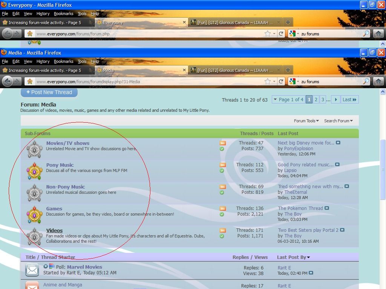Reload the page in the Media window
The width and height of the screenshot is (386, 289).
(x=281, y=81)
